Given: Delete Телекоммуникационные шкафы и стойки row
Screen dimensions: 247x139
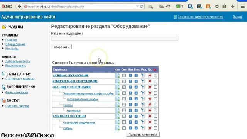Looking at the screenshot, I should [x=150, y=93].
